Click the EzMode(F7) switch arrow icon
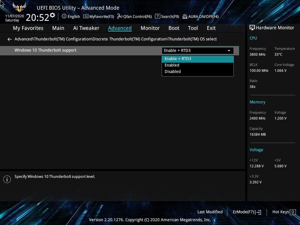 point(258,212)
